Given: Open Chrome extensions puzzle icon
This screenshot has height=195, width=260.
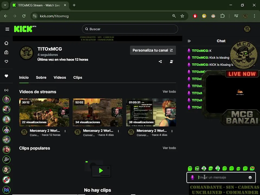Looking at the screenshot, I should pyautogui.click(x=222, y=16).
